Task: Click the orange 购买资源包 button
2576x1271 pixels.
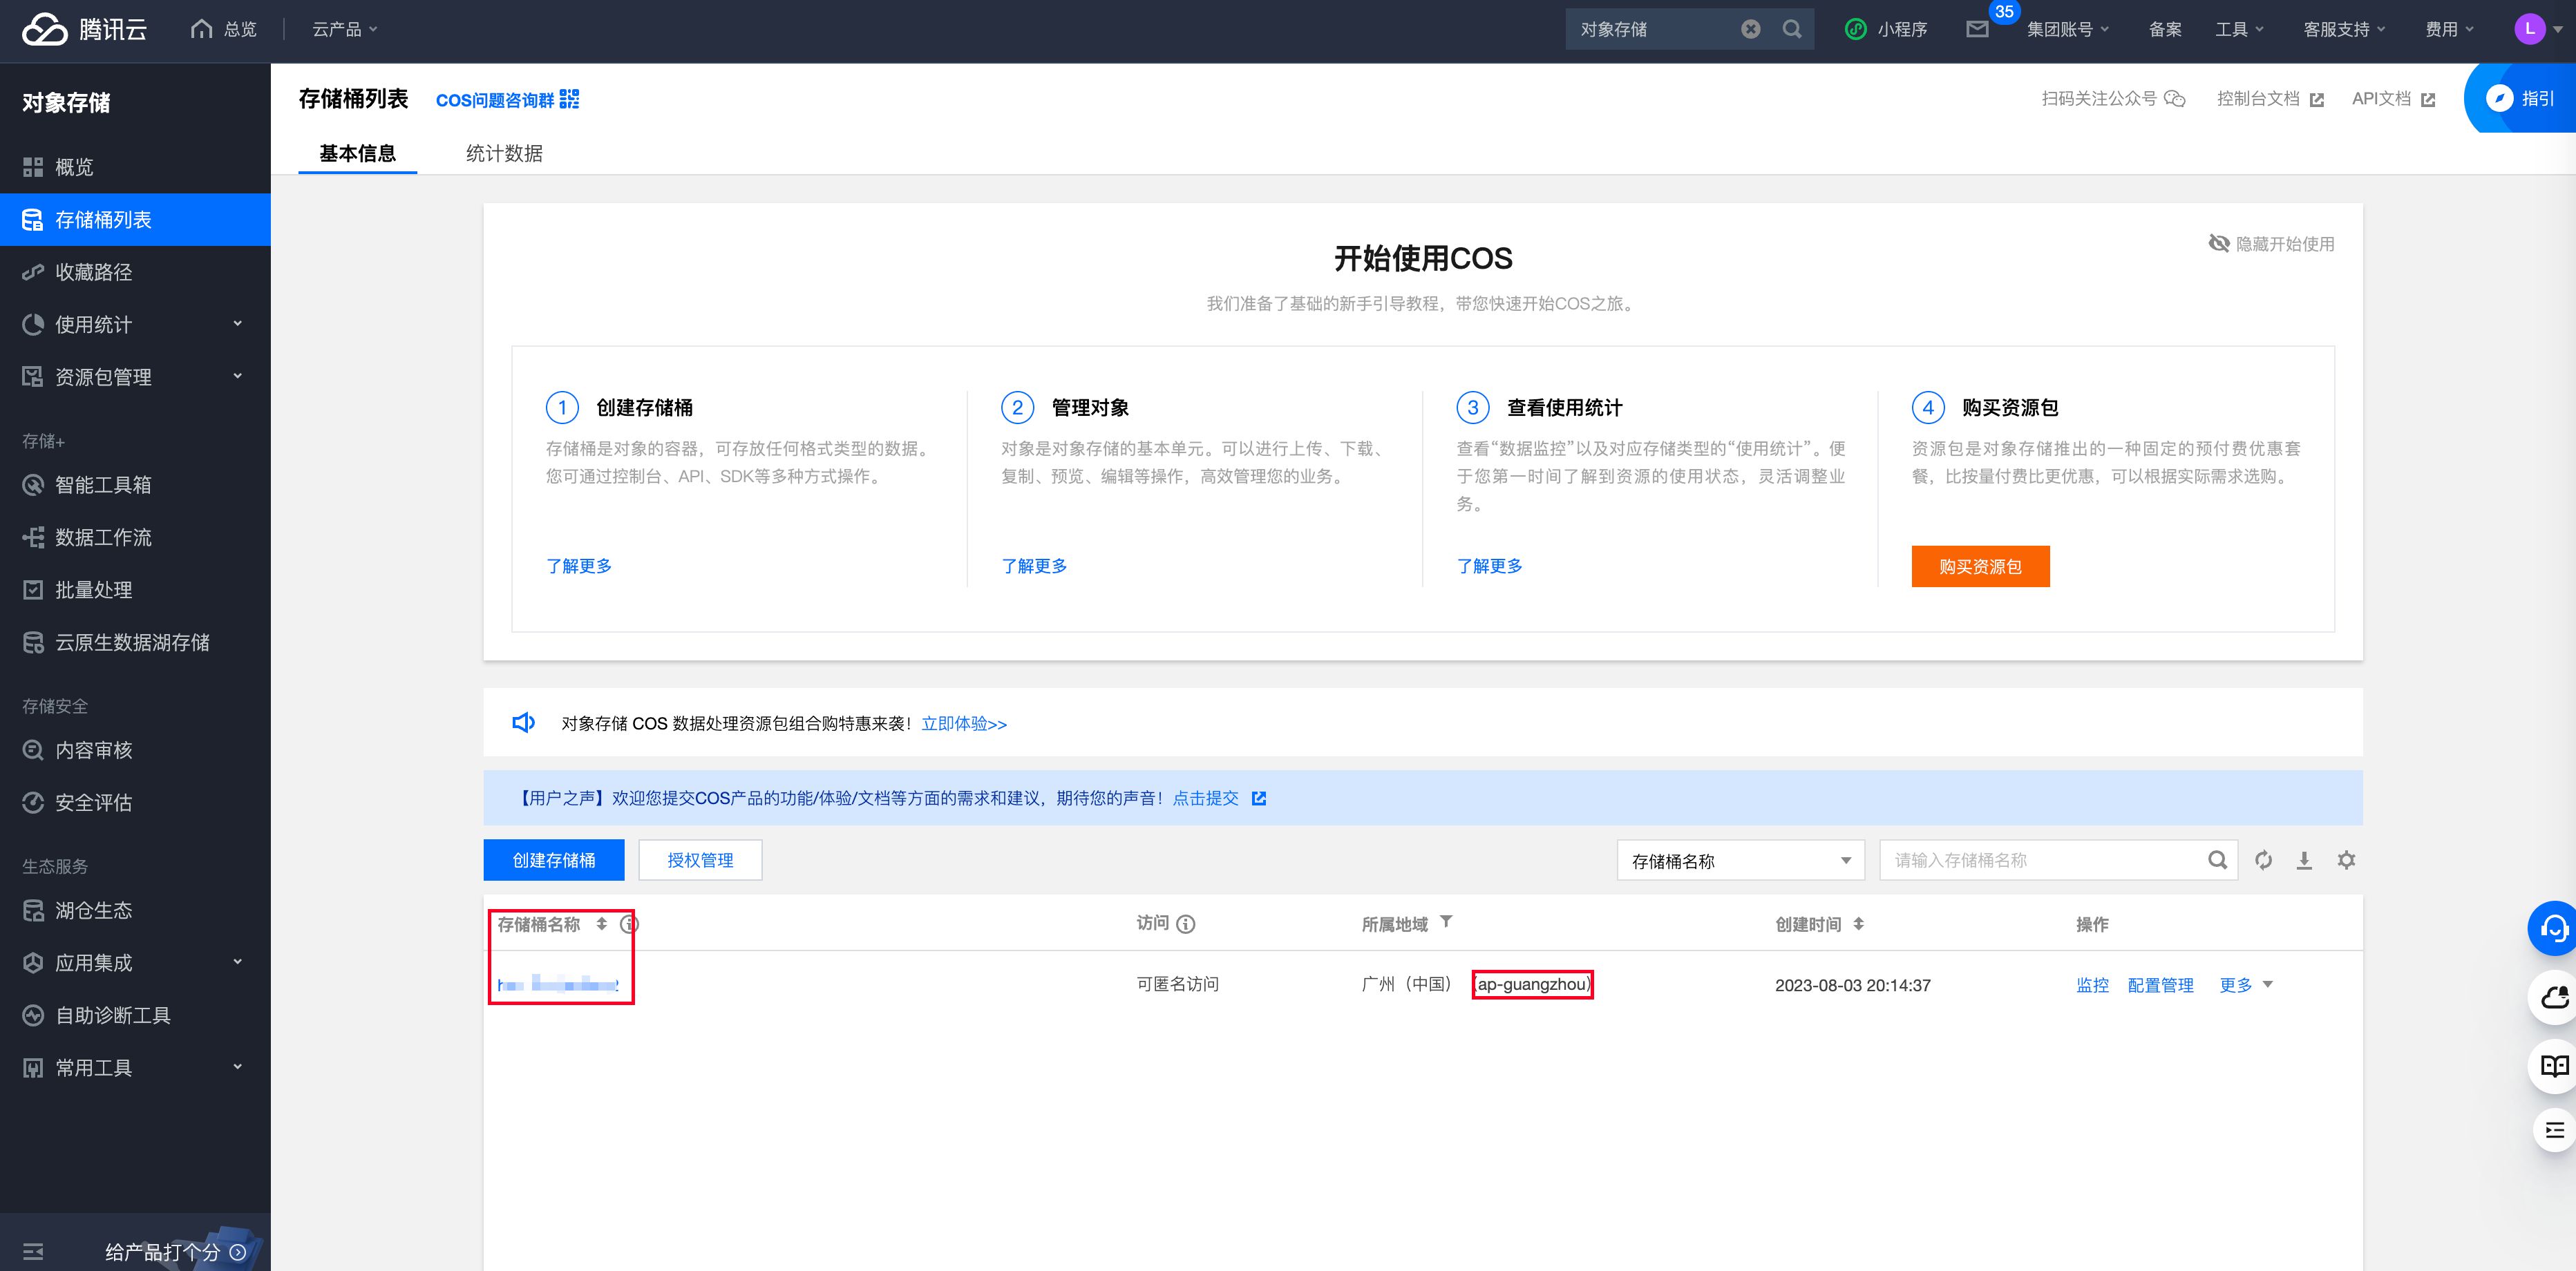Action: (1979, 567)
